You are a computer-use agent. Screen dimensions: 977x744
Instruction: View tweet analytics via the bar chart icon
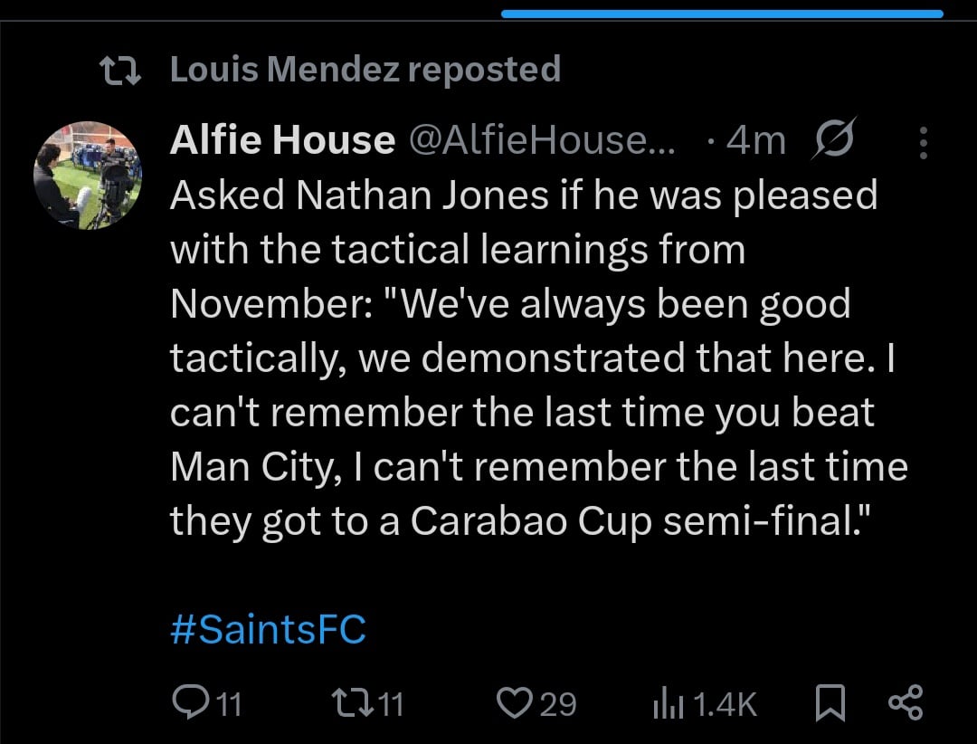pos(666,703)
